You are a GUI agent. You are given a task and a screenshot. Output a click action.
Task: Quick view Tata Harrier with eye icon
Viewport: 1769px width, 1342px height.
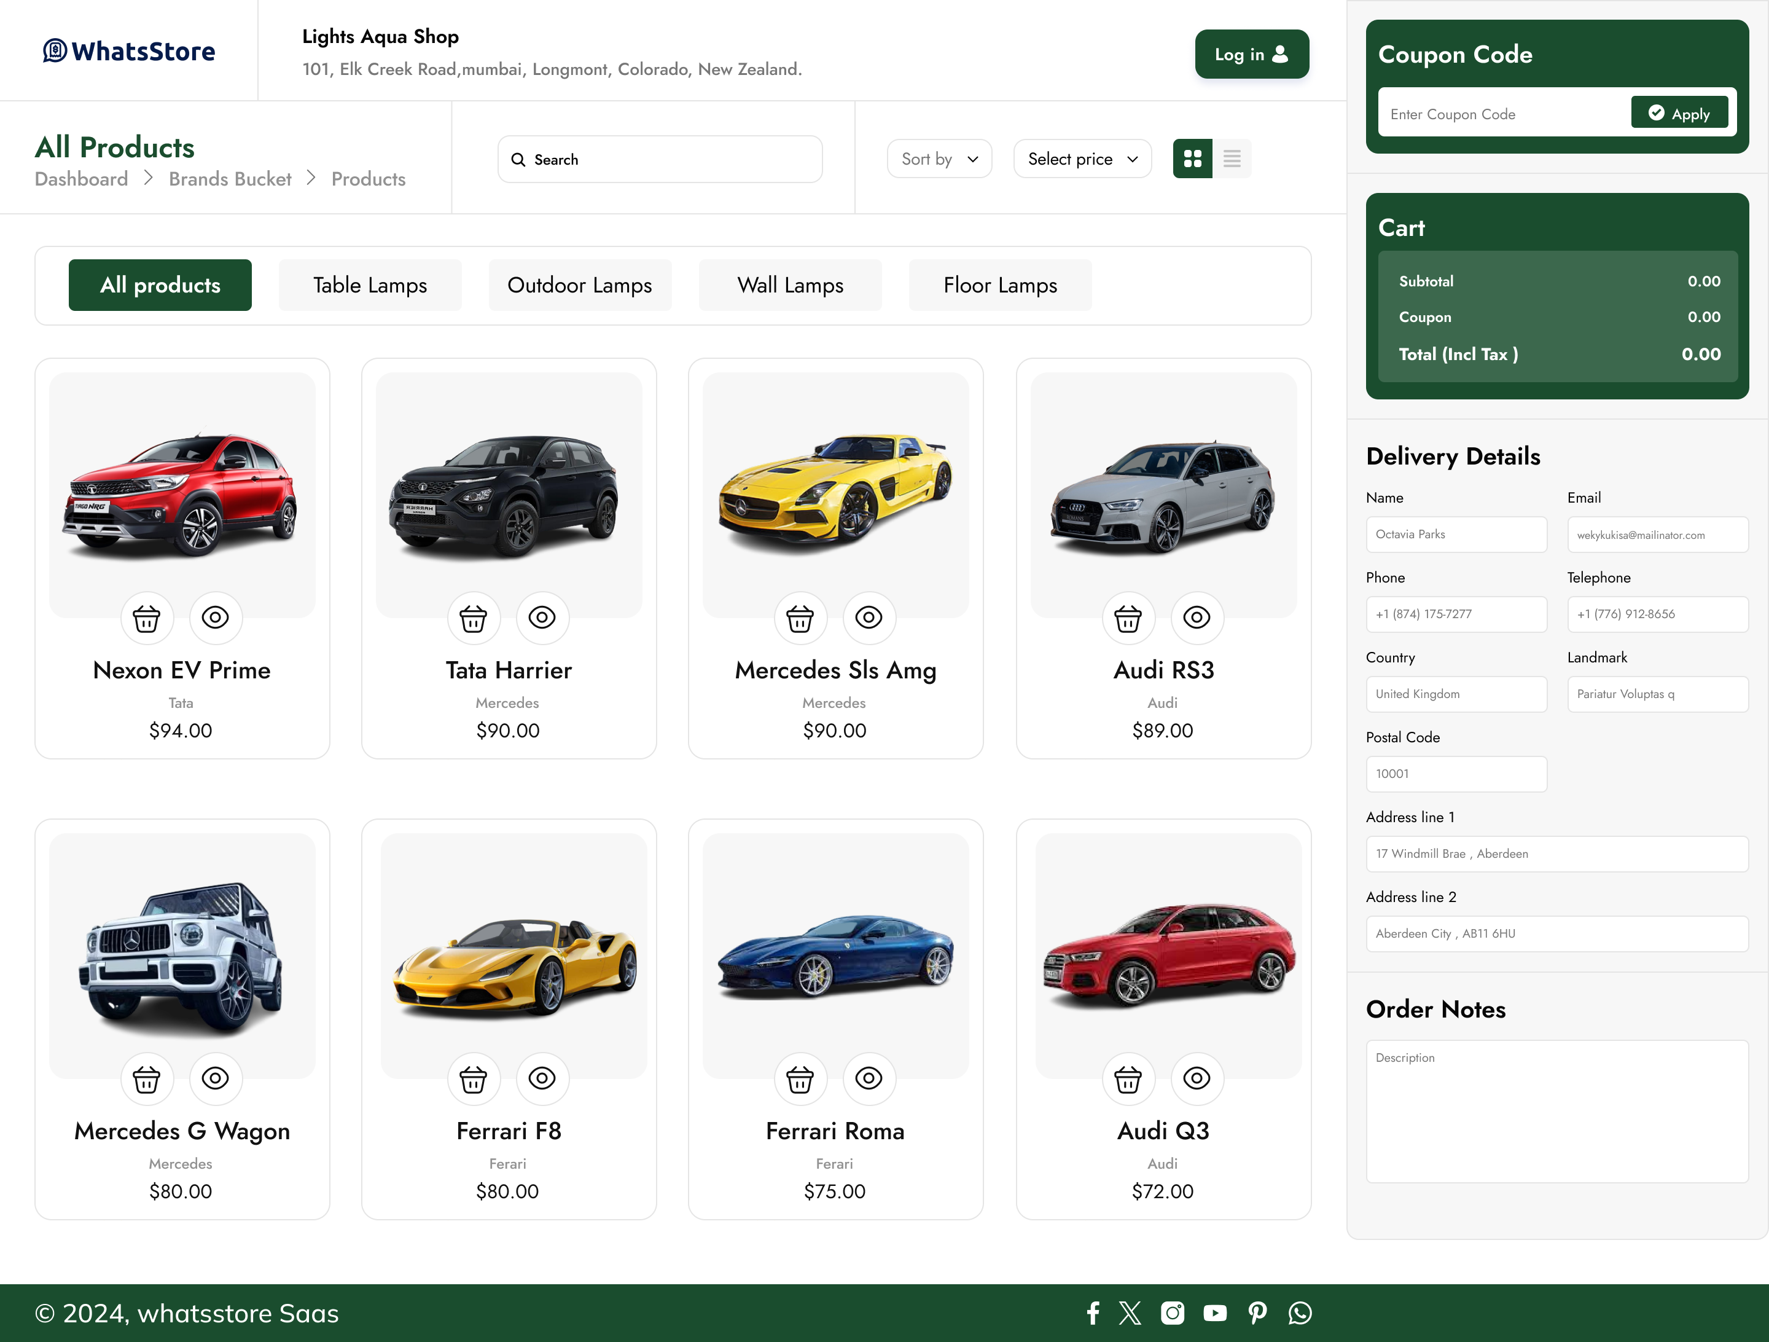click(542, 618)
